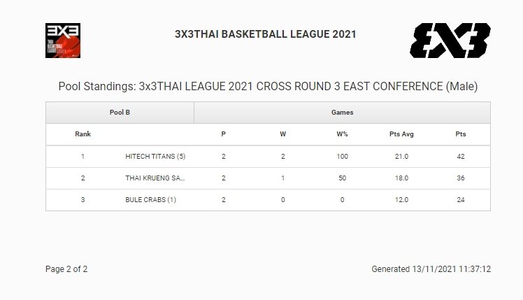This screenshot has height=300, width=523.
Task: Select the Pool B header cell
Action: point(120,112)
